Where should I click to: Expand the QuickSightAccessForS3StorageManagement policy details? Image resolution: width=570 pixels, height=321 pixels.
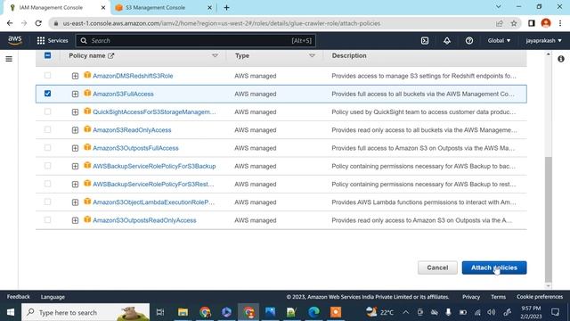point(75,111)
